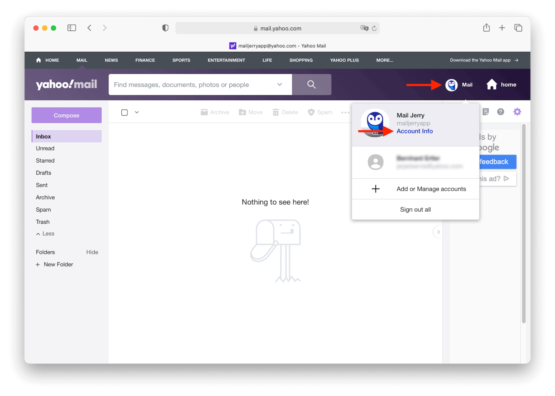The image size is (555, 396).
Task: Open the help question mark icon
Action: pyautogui.click(x=500, y=112)
